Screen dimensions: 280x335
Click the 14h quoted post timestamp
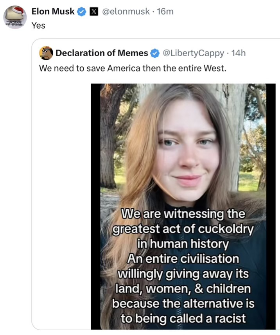239,53
